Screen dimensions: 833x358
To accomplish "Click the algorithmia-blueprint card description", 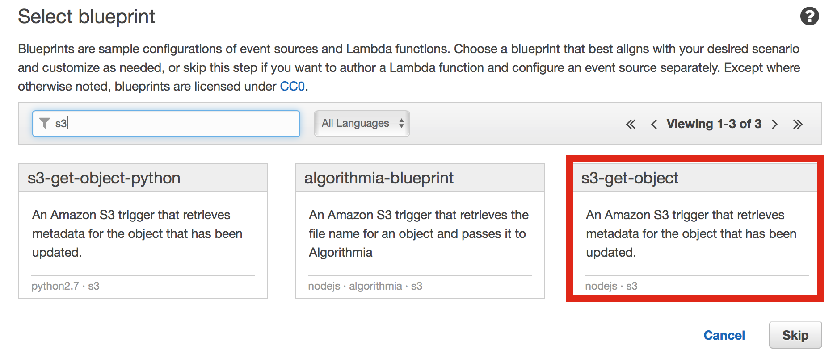I will click(x=418, y=233).
